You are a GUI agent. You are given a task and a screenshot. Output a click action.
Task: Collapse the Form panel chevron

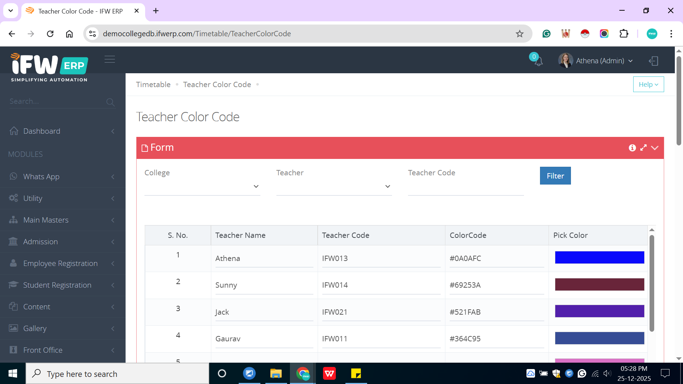[x=655, y=148]
